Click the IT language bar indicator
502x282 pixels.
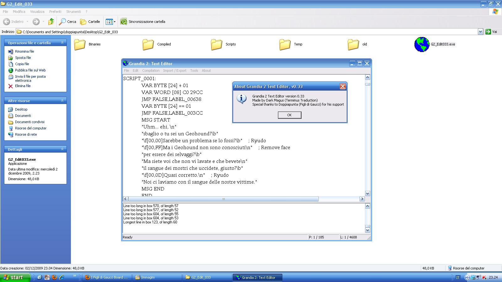[x=458, y=277]
